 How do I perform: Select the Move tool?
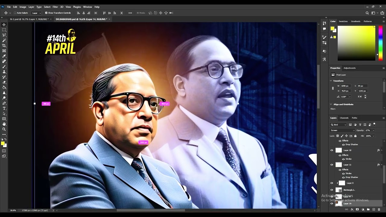pyautogui.click(x=4, y=25)
